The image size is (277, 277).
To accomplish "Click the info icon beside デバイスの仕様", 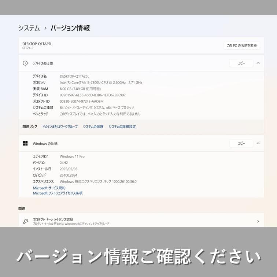I will (x=25, y=63).
